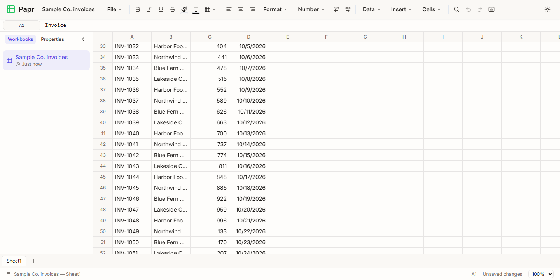Toggle strikethrough formatting
The image size is (560, 280).
click(173, 9)
